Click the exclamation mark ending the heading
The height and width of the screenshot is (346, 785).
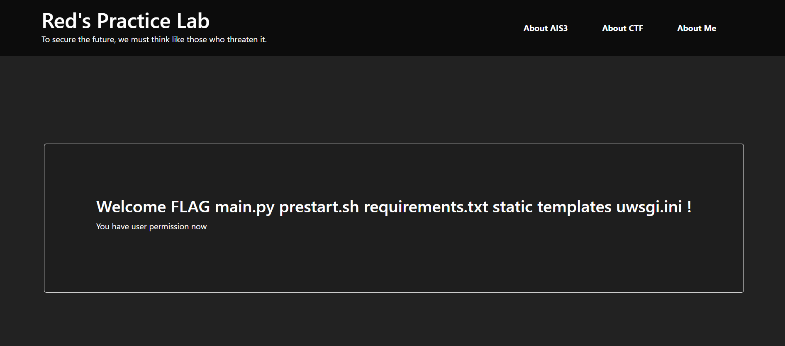pyautogui.click(x=689, y=207)
